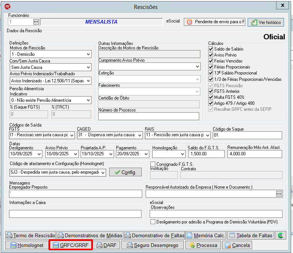The height and width of the screenshot is (253, 293).
Task: Open Ver histórico
Action: 266,22
